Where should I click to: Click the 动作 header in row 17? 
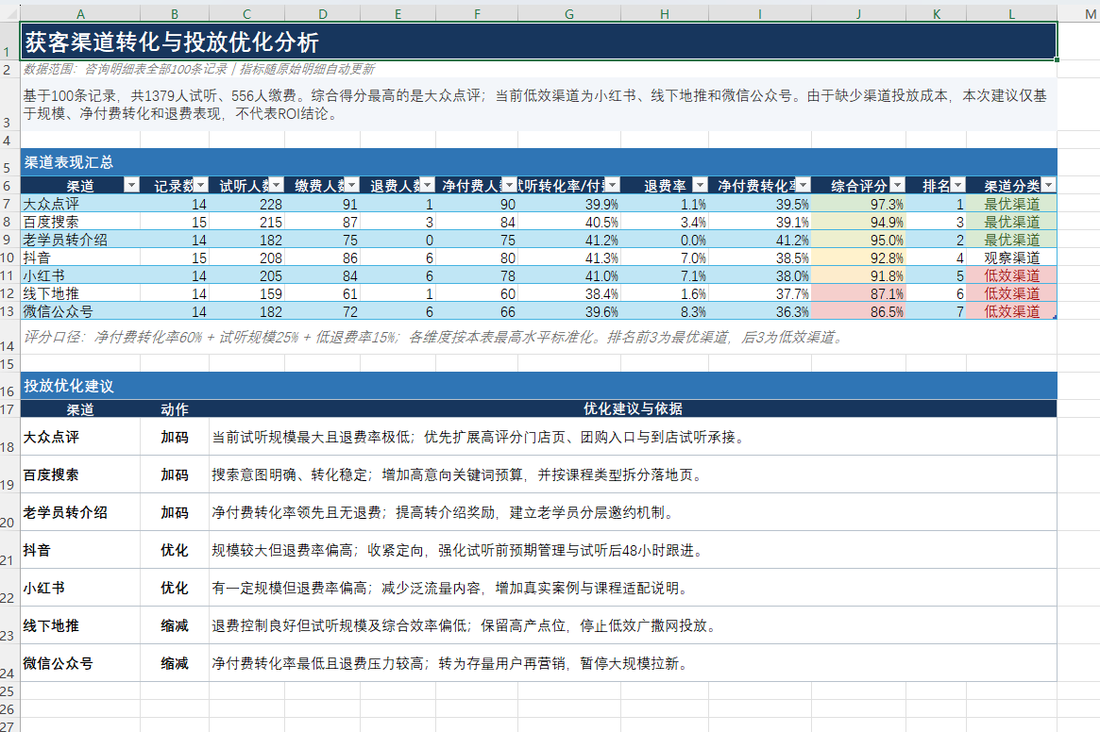click(175, 408)
